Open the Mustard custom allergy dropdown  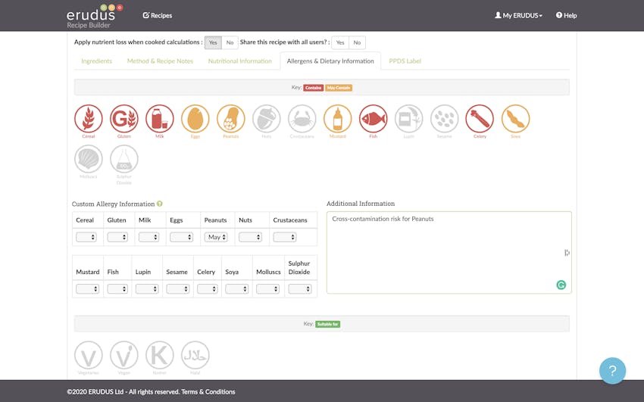[x=87, y=288]
